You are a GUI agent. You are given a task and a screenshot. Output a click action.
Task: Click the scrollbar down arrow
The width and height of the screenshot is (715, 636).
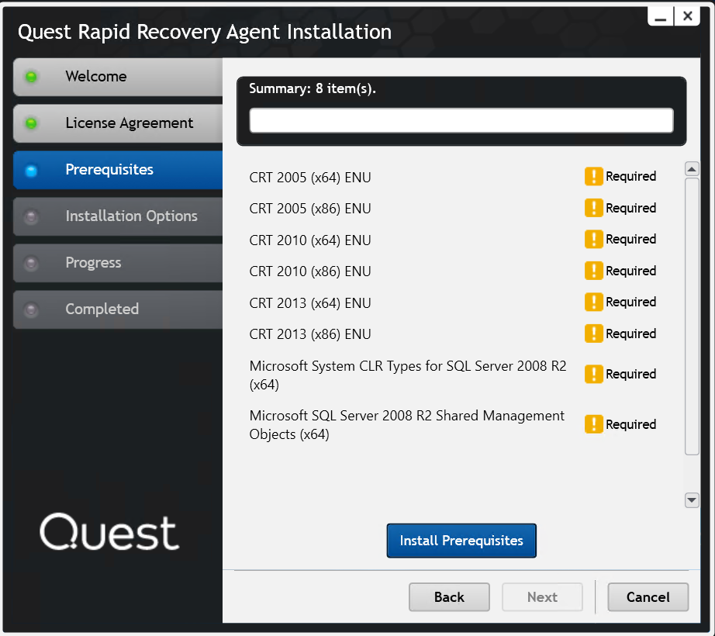pos(692,500)
